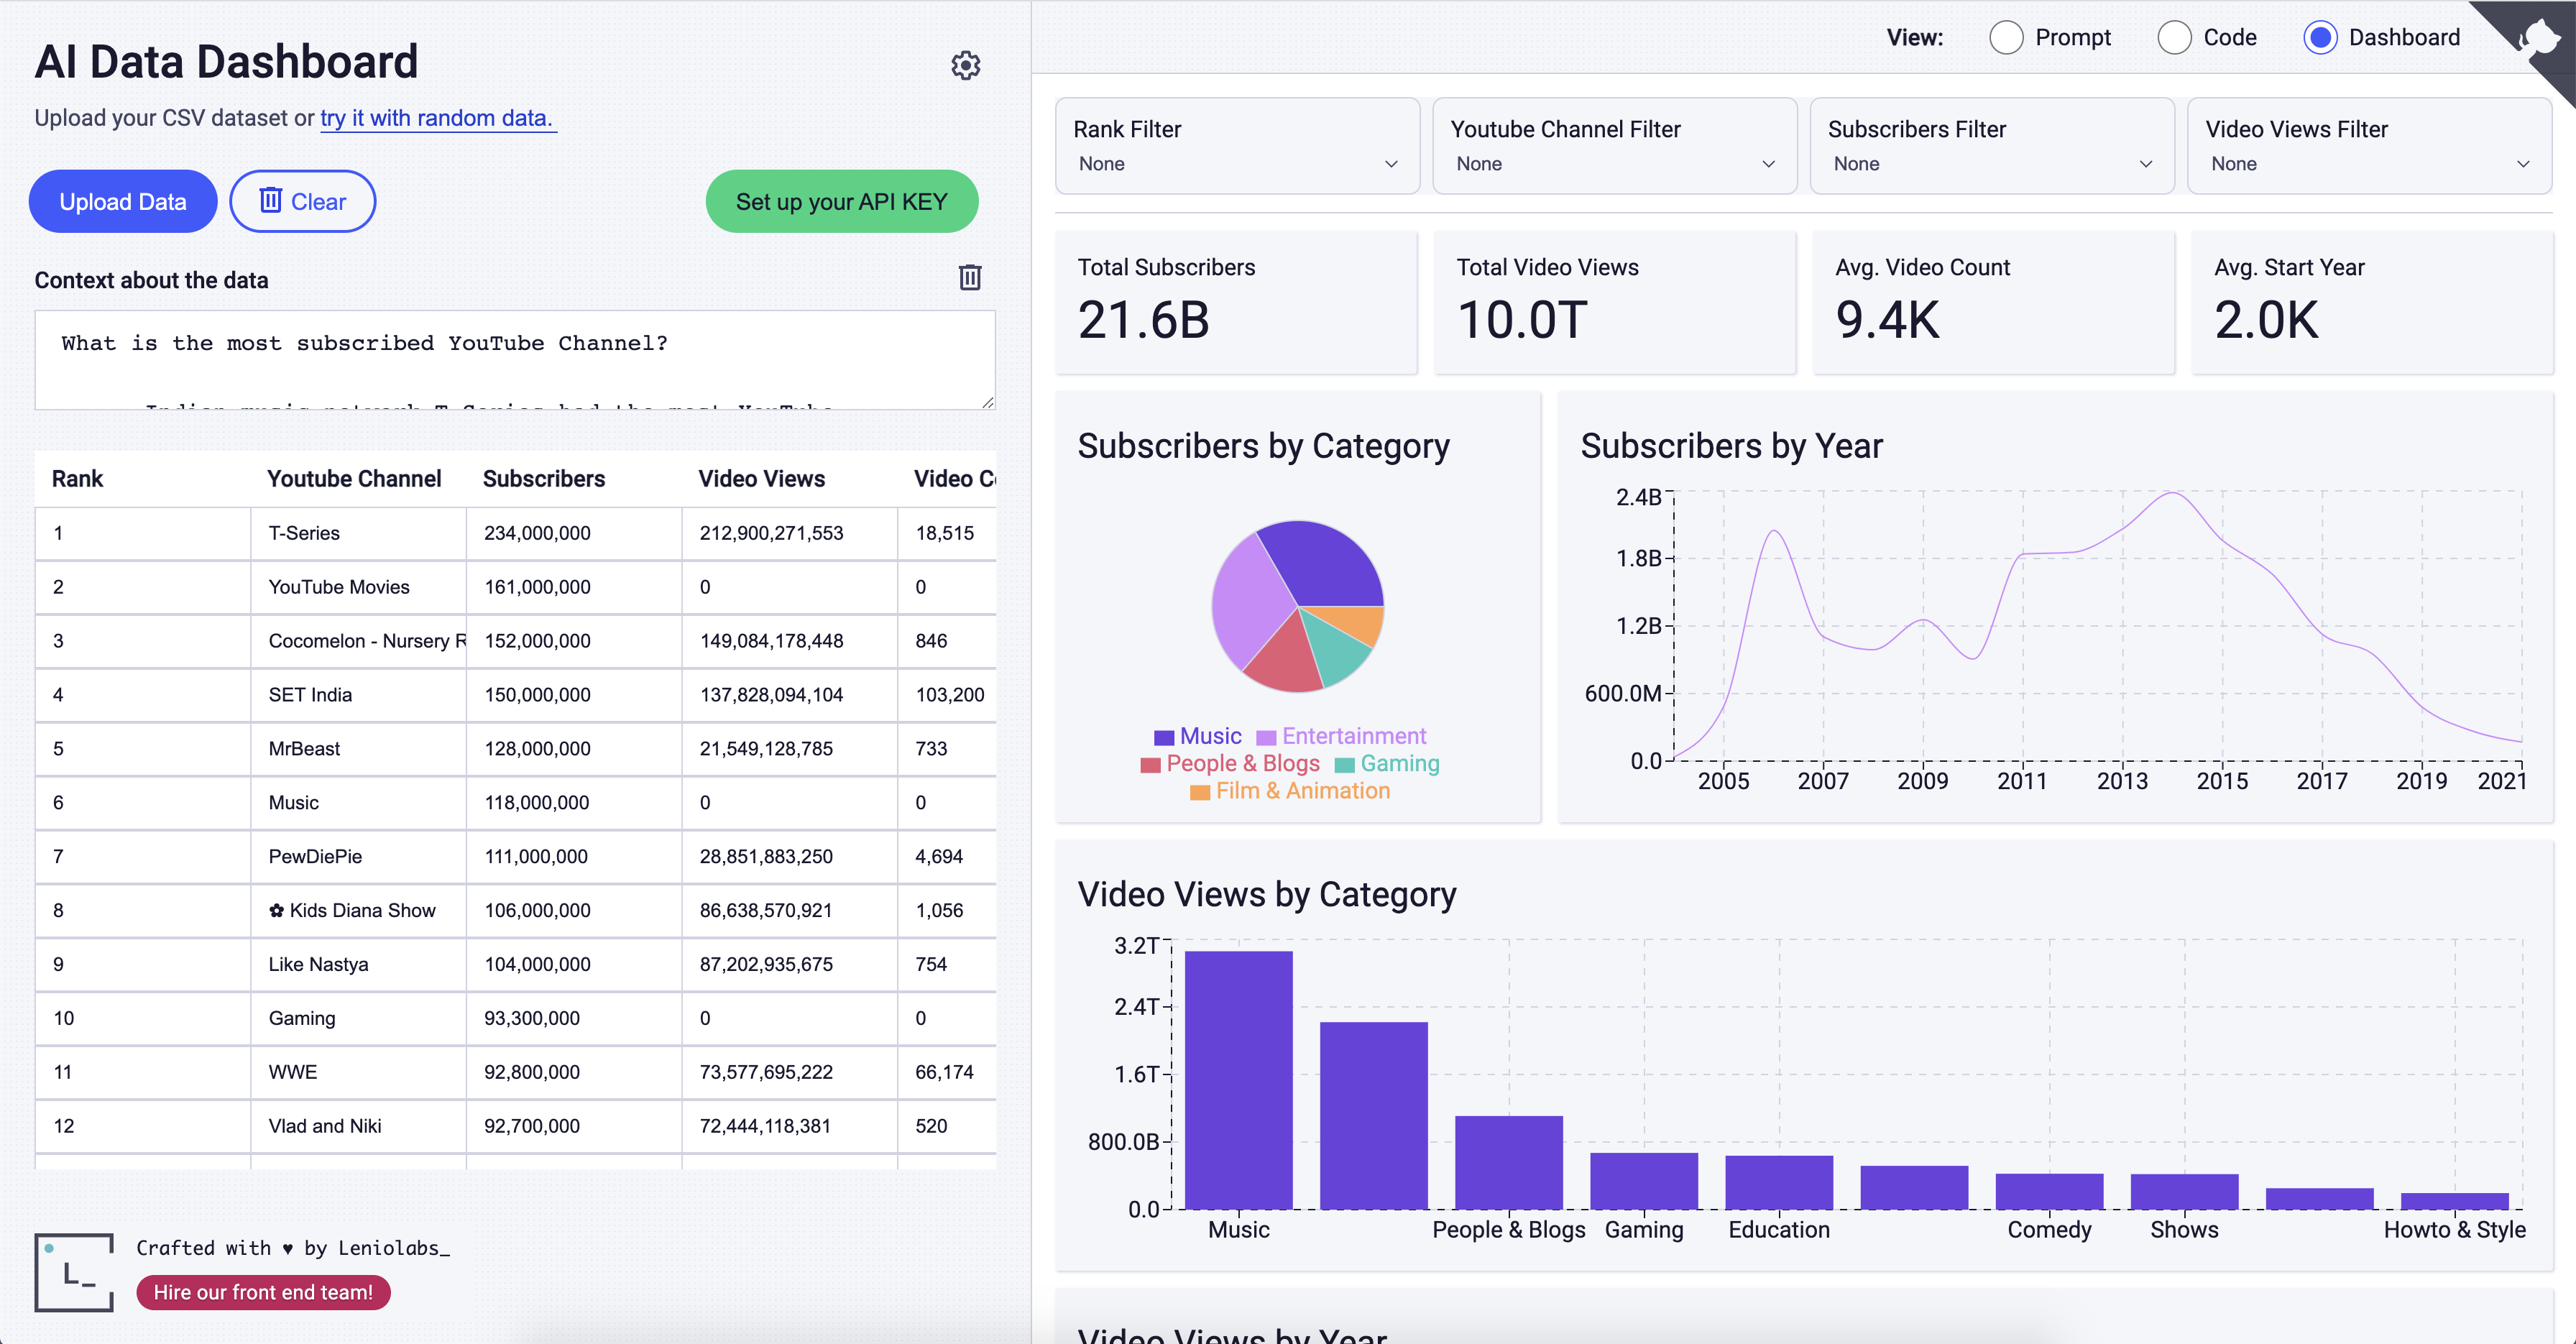2576x1344 pixels.
Task: Click the Film & Animation legend color swatch
Action: 1200,793
